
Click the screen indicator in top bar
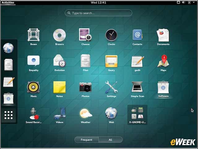[178, 2]
